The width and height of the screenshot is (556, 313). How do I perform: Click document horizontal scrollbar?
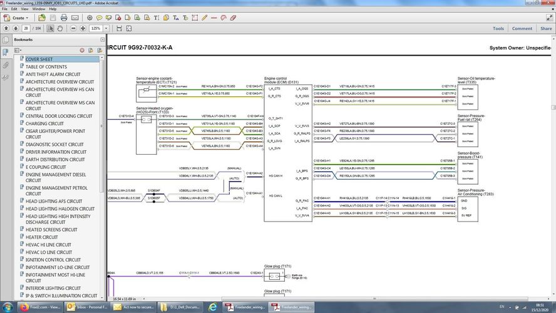click(x=376, y=299)
